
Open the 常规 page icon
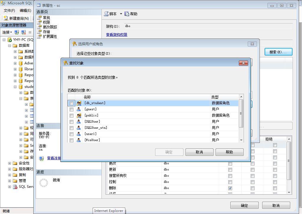(39, 18)
